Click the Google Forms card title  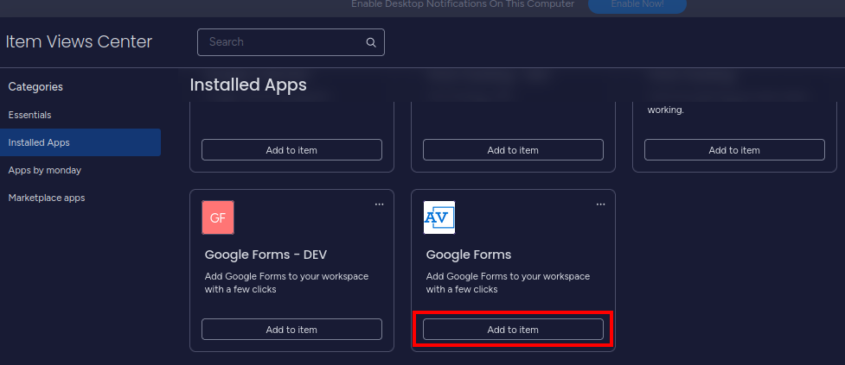pos(469,255)
